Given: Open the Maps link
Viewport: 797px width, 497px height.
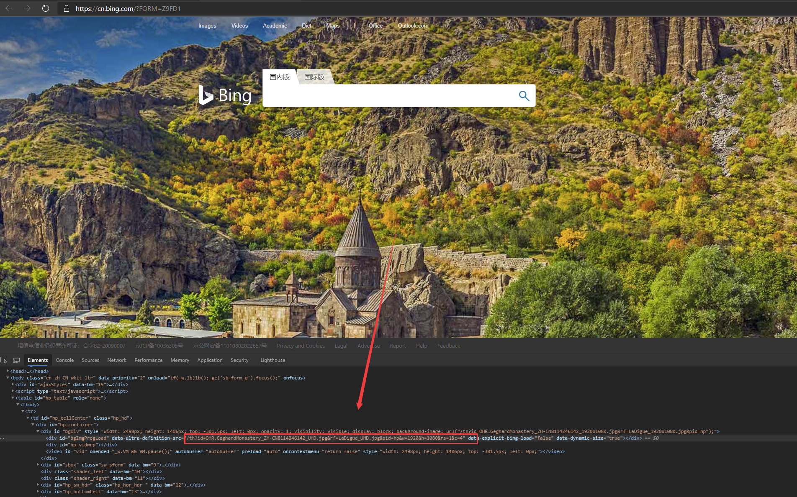Looking at the screenshot, I should pyautogui.click(x=333, y=26).
